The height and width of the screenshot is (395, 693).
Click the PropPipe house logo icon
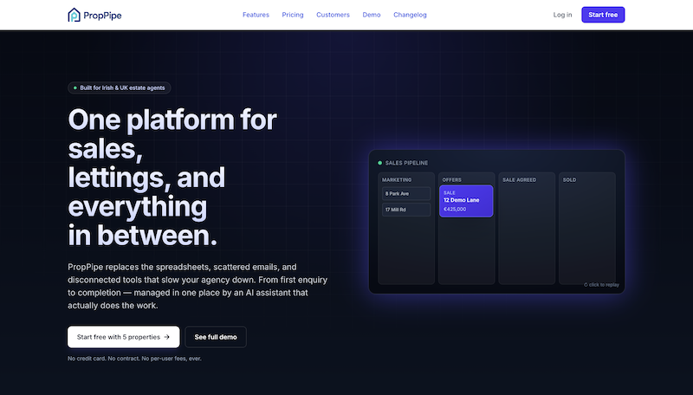[x=74, y=15]
